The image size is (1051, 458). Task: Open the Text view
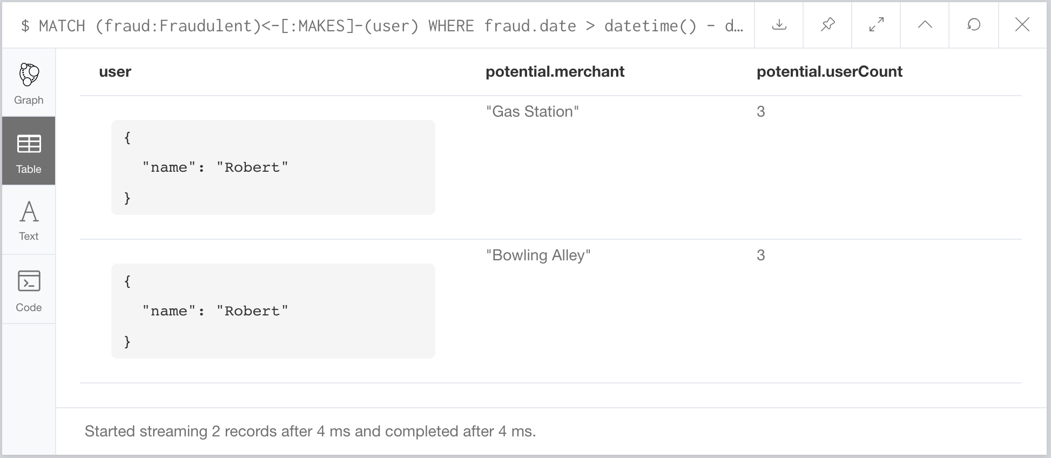coord(29,220)
